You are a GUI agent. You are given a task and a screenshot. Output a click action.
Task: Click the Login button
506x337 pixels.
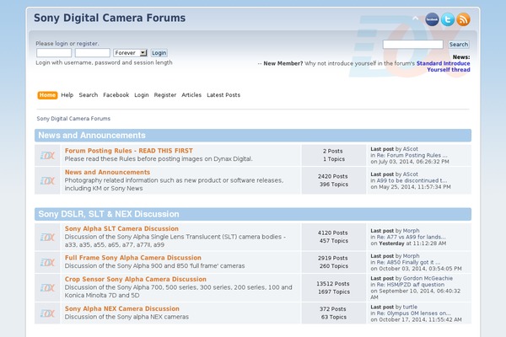point(159,53)
